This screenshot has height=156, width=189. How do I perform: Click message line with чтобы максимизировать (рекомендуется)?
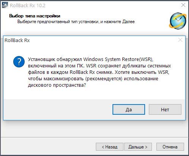click(x=93, y=79)
